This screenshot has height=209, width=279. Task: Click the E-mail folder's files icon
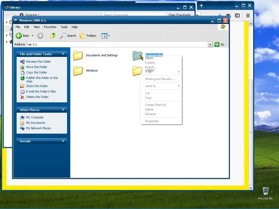pos(22,91)
